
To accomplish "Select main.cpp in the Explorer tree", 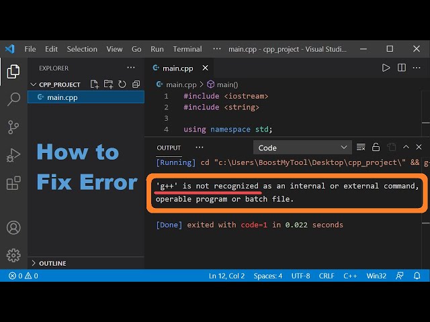I will click(86, 97).
